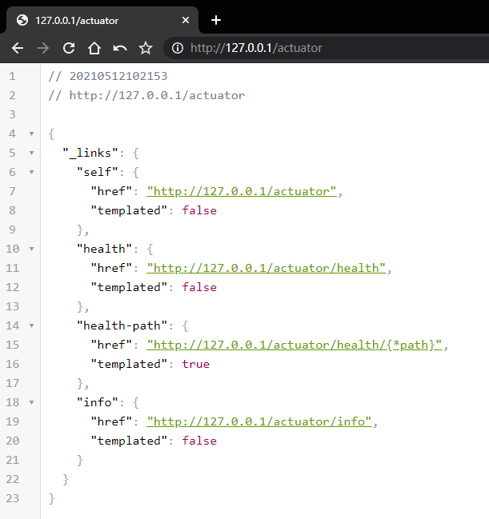Click the "self" key text
The width and height of the screenshot is (489, 519).
pos(98,172)
